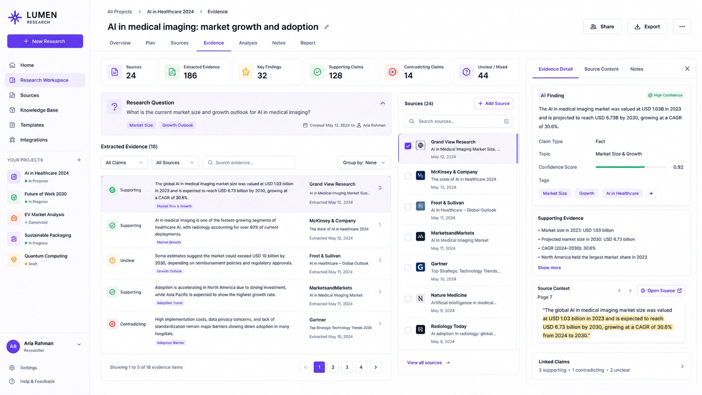Open the more options ellipsis menu
Screen dimensions: 702x395
pos(682,26)
